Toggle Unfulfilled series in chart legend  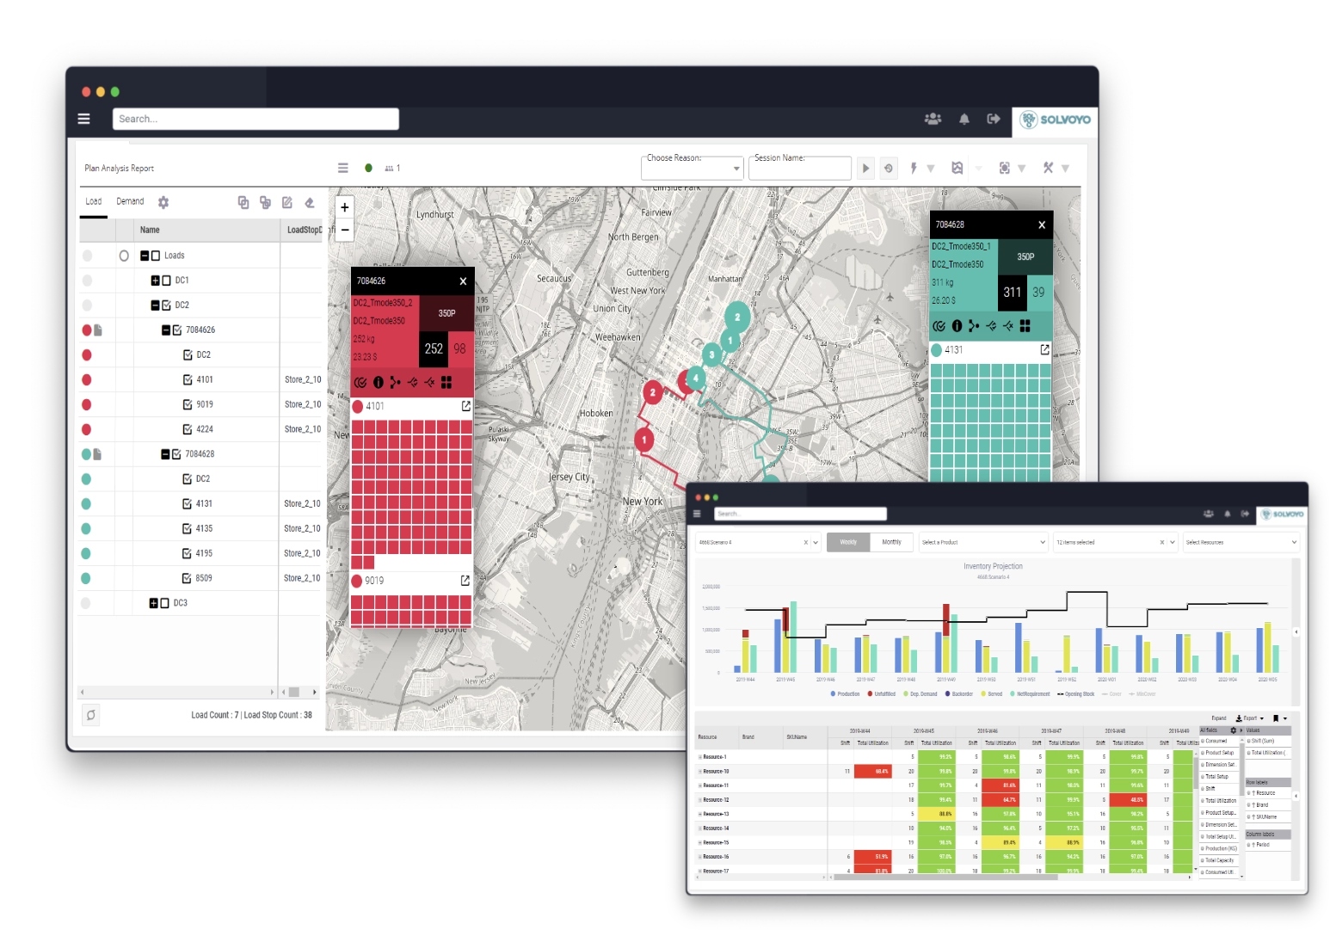pos(882,693)
